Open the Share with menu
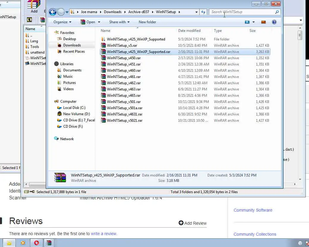The image size is (309, 247). pyautogui.click(x=119, y=22)
